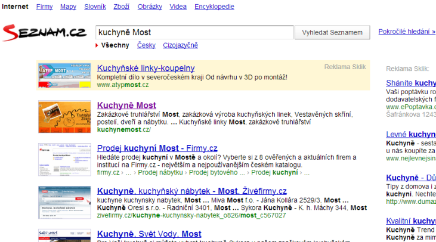Click the Vyhledat Seznamem button
The width and height of the screenshot is (436, 242).
[332, 33]
